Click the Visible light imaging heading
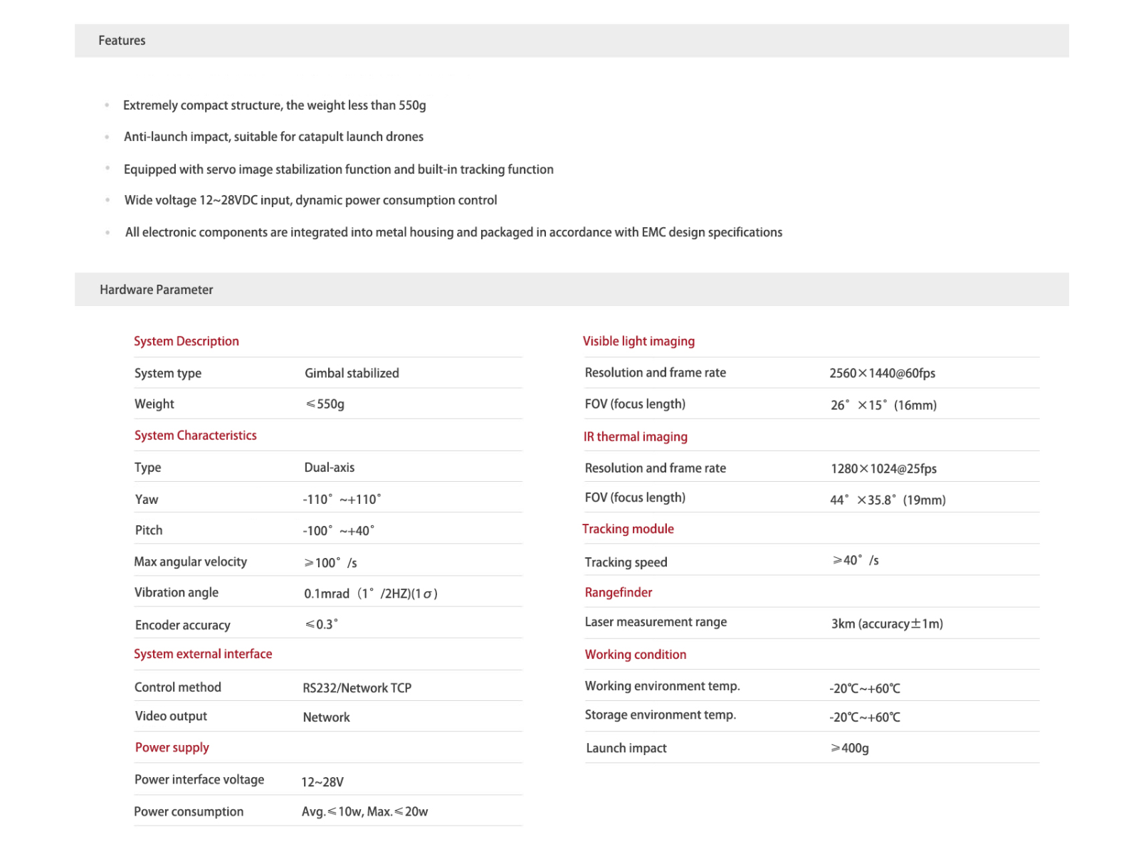 [x=638, y=341]
